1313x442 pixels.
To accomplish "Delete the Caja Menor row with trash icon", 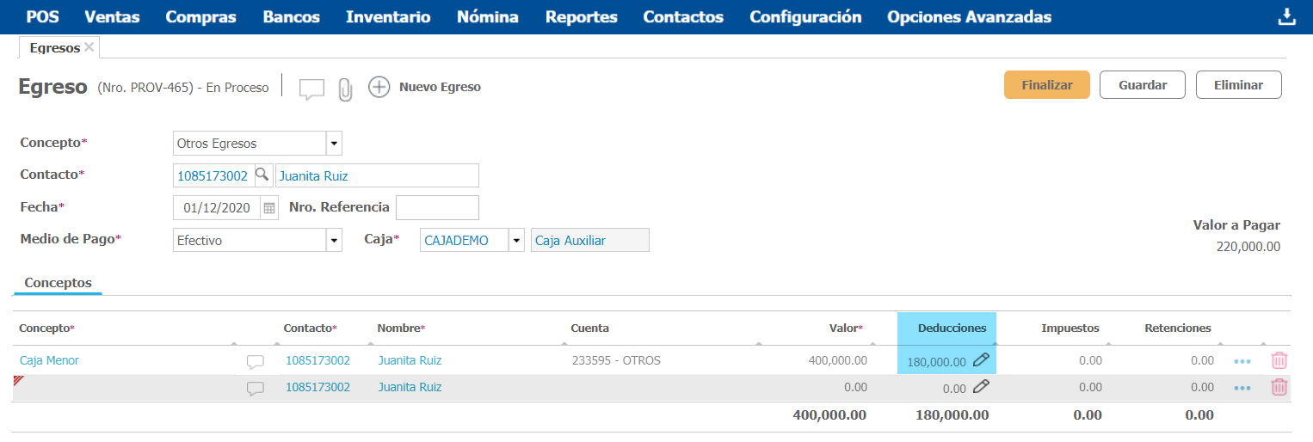I will tap(1279, 361).
